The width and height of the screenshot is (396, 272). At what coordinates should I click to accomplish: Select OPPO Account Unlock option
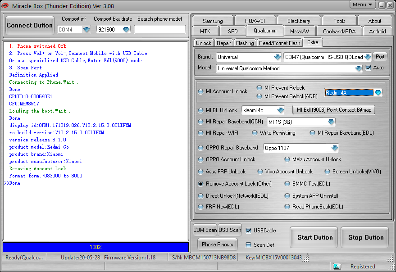(201, 159)
